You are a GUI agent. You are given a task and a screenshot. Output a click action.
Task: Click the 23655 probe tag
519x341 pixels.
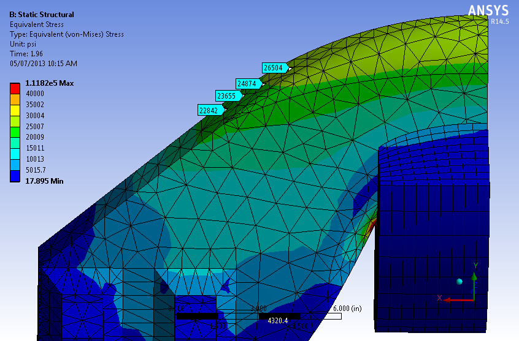[227, 96]
